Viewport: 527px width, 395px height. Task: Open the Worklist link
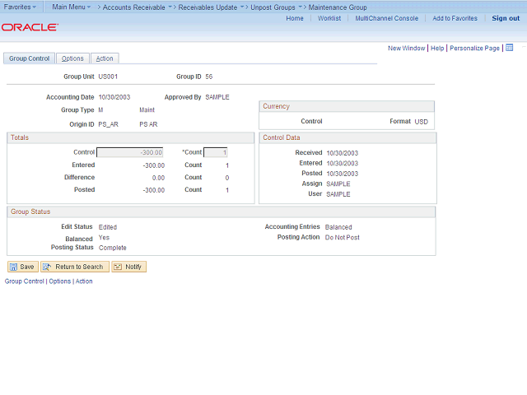[329, 18]
